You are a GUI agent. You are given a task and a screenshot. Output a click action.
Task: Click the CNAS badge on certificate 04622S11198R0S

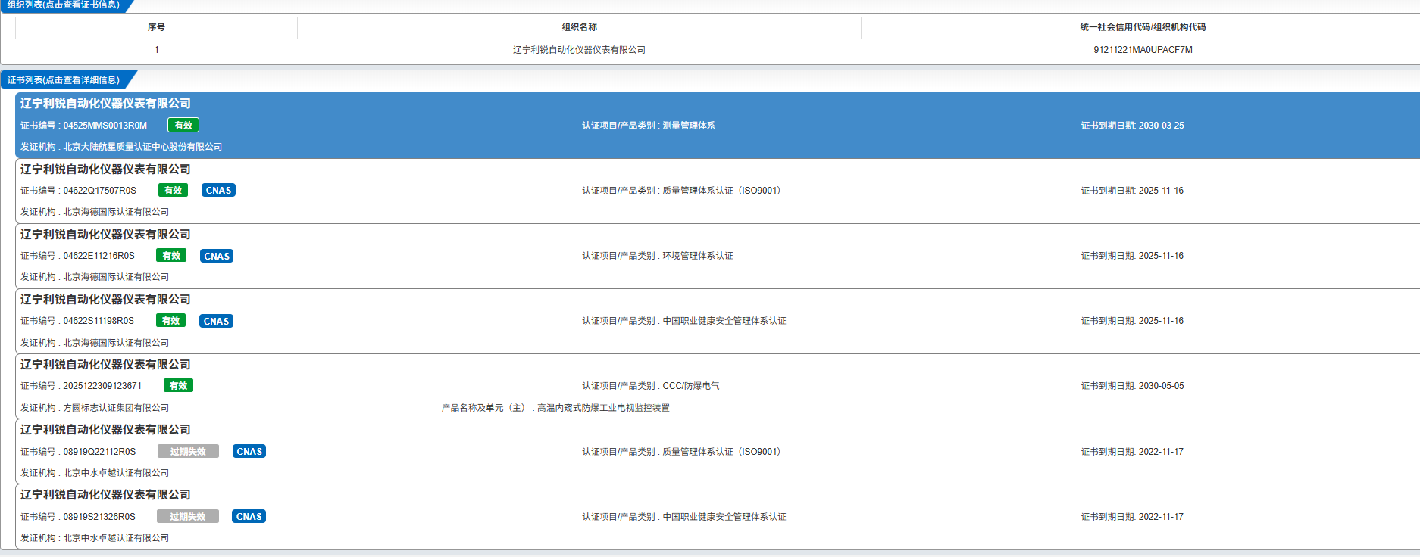(216, 321)
